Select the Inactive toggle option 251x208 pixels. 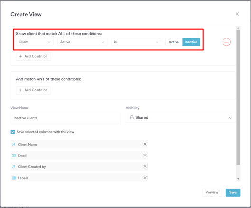pos(191,42)
